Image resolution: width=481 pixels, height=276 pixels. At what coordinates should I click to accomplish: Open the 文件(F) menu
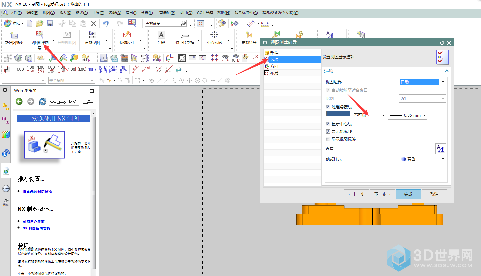pos(16,13)
